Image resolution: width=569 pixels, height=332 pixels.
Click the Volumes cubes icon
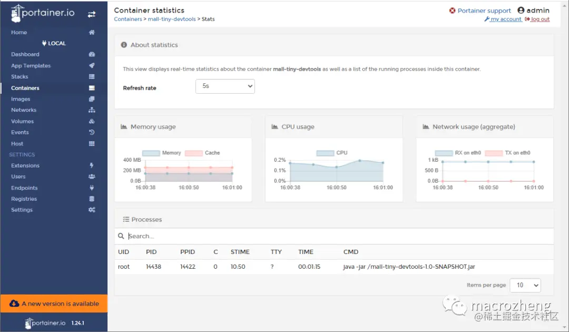point(92,121)
